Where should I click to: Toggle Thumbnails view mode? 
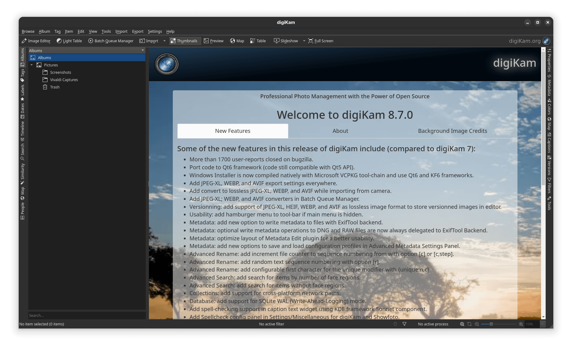click(x=185, y=41)
